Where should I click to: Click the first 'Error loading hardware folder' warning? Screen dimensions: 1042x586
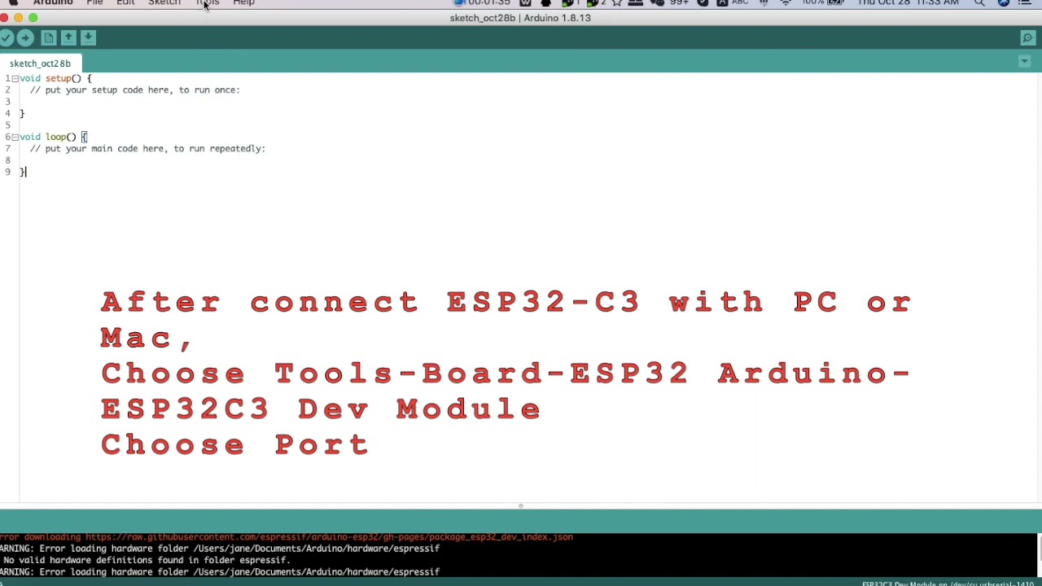(x=220, y=549)
